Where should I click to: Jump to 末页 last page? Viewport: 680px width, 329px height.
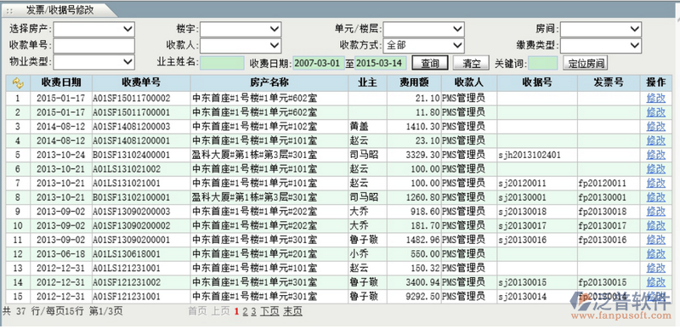[292, 311]
